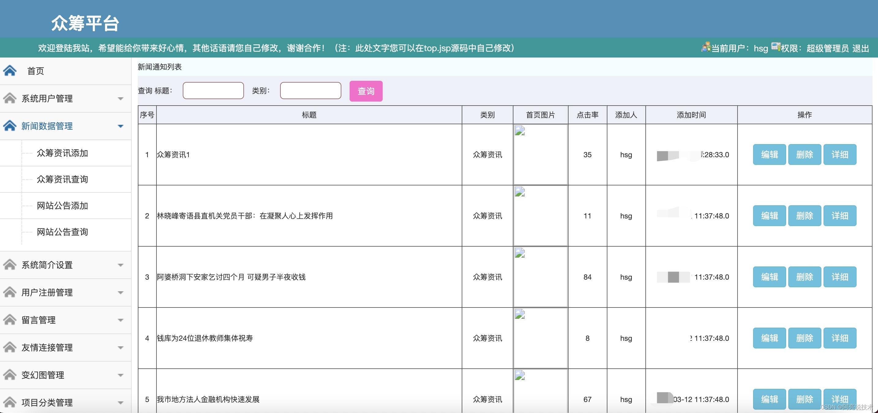This screenshot has height=413, width=878.
Task: Collapse the 新闻数据管理 menu arrow
Action: tap(120, 126)
